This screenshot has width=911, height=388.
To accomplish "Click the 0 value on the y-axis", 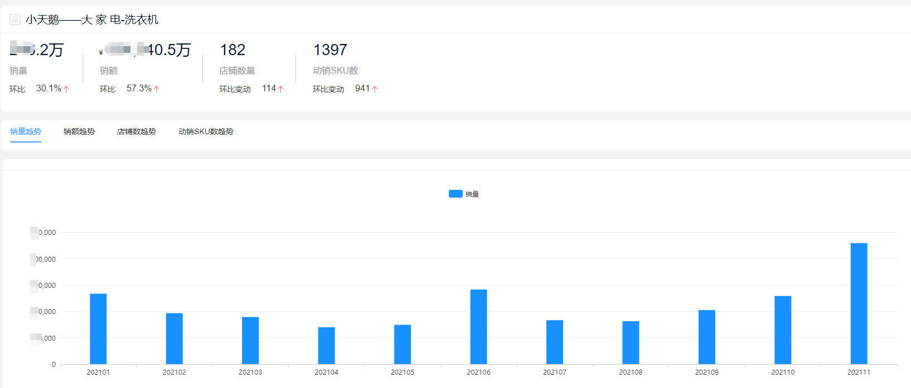I will [x=54, y=365].
